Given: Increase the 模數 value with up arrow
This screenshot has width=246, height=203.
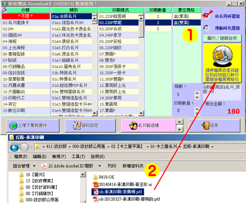Looking at the screenshot, I should coord(197,93).
